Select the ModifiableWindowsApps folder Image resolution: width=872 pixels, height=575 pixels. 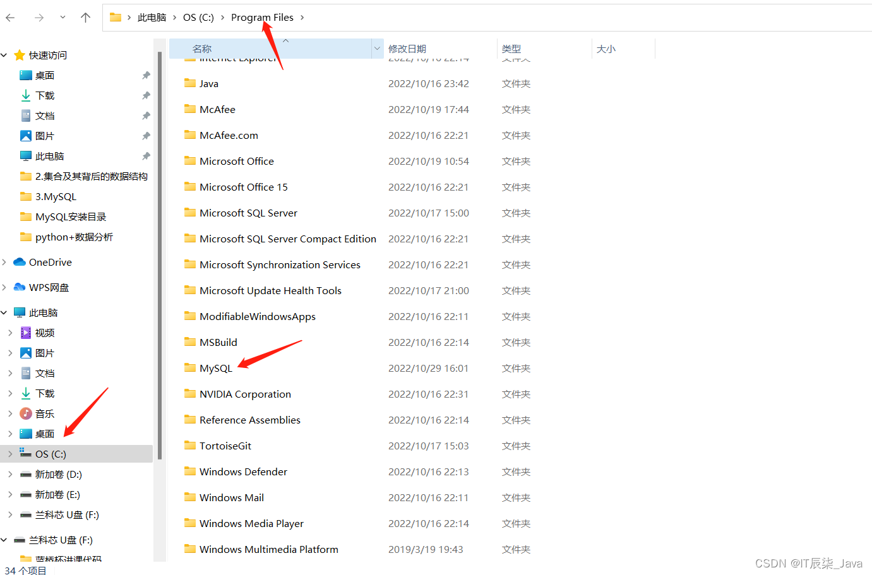click(x=258, y=316)
